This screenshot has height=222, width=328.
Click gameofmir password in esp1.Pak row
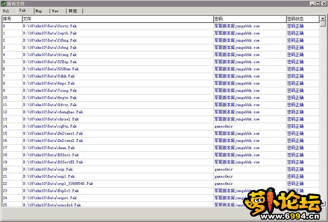[x=223, y=176]
